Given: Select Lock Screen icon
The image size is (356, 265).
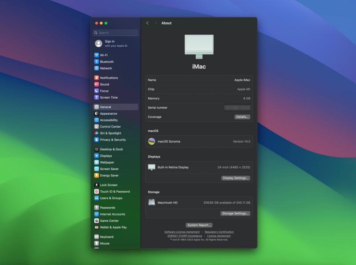Looking at the screenshot, I should click(97, 185).
